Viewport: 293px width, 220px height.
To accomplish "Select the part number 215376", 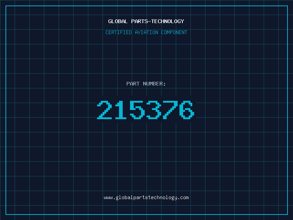I will click(x=146, y=110).
